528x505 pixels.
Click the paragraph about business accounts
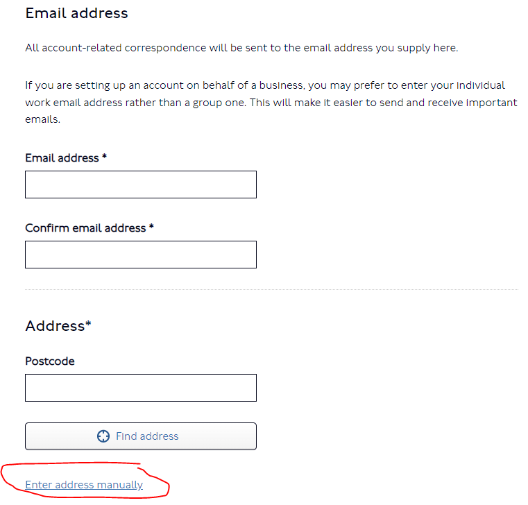[271, 102]
